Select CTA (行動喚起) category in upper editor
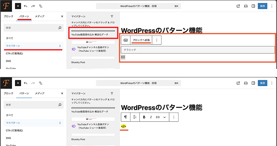 14,53
